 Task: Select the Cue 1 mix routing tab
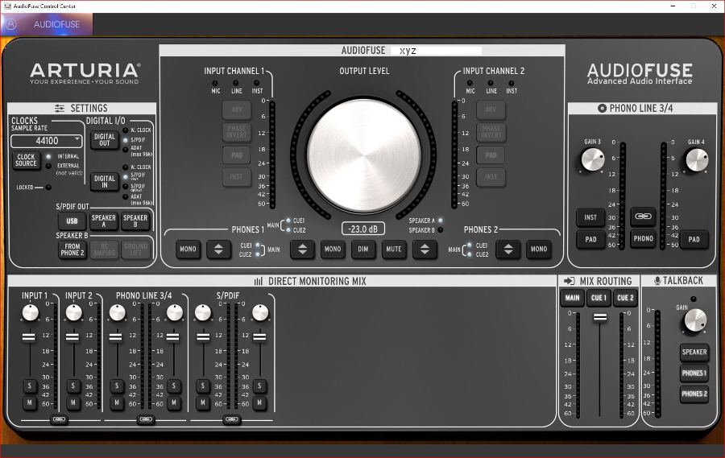[599, 298]
